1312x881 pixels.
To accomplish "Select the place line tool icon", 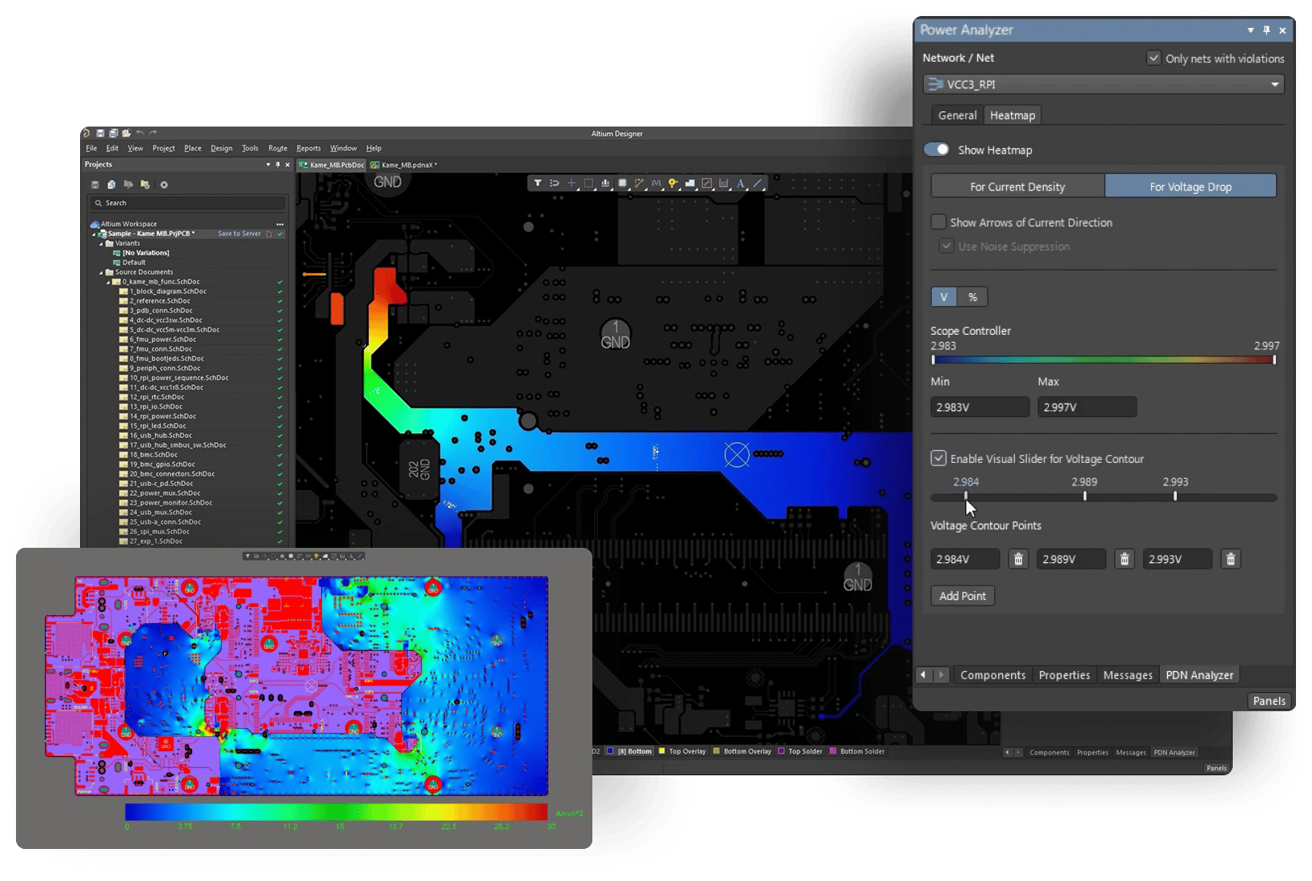I will click(758, 183).
